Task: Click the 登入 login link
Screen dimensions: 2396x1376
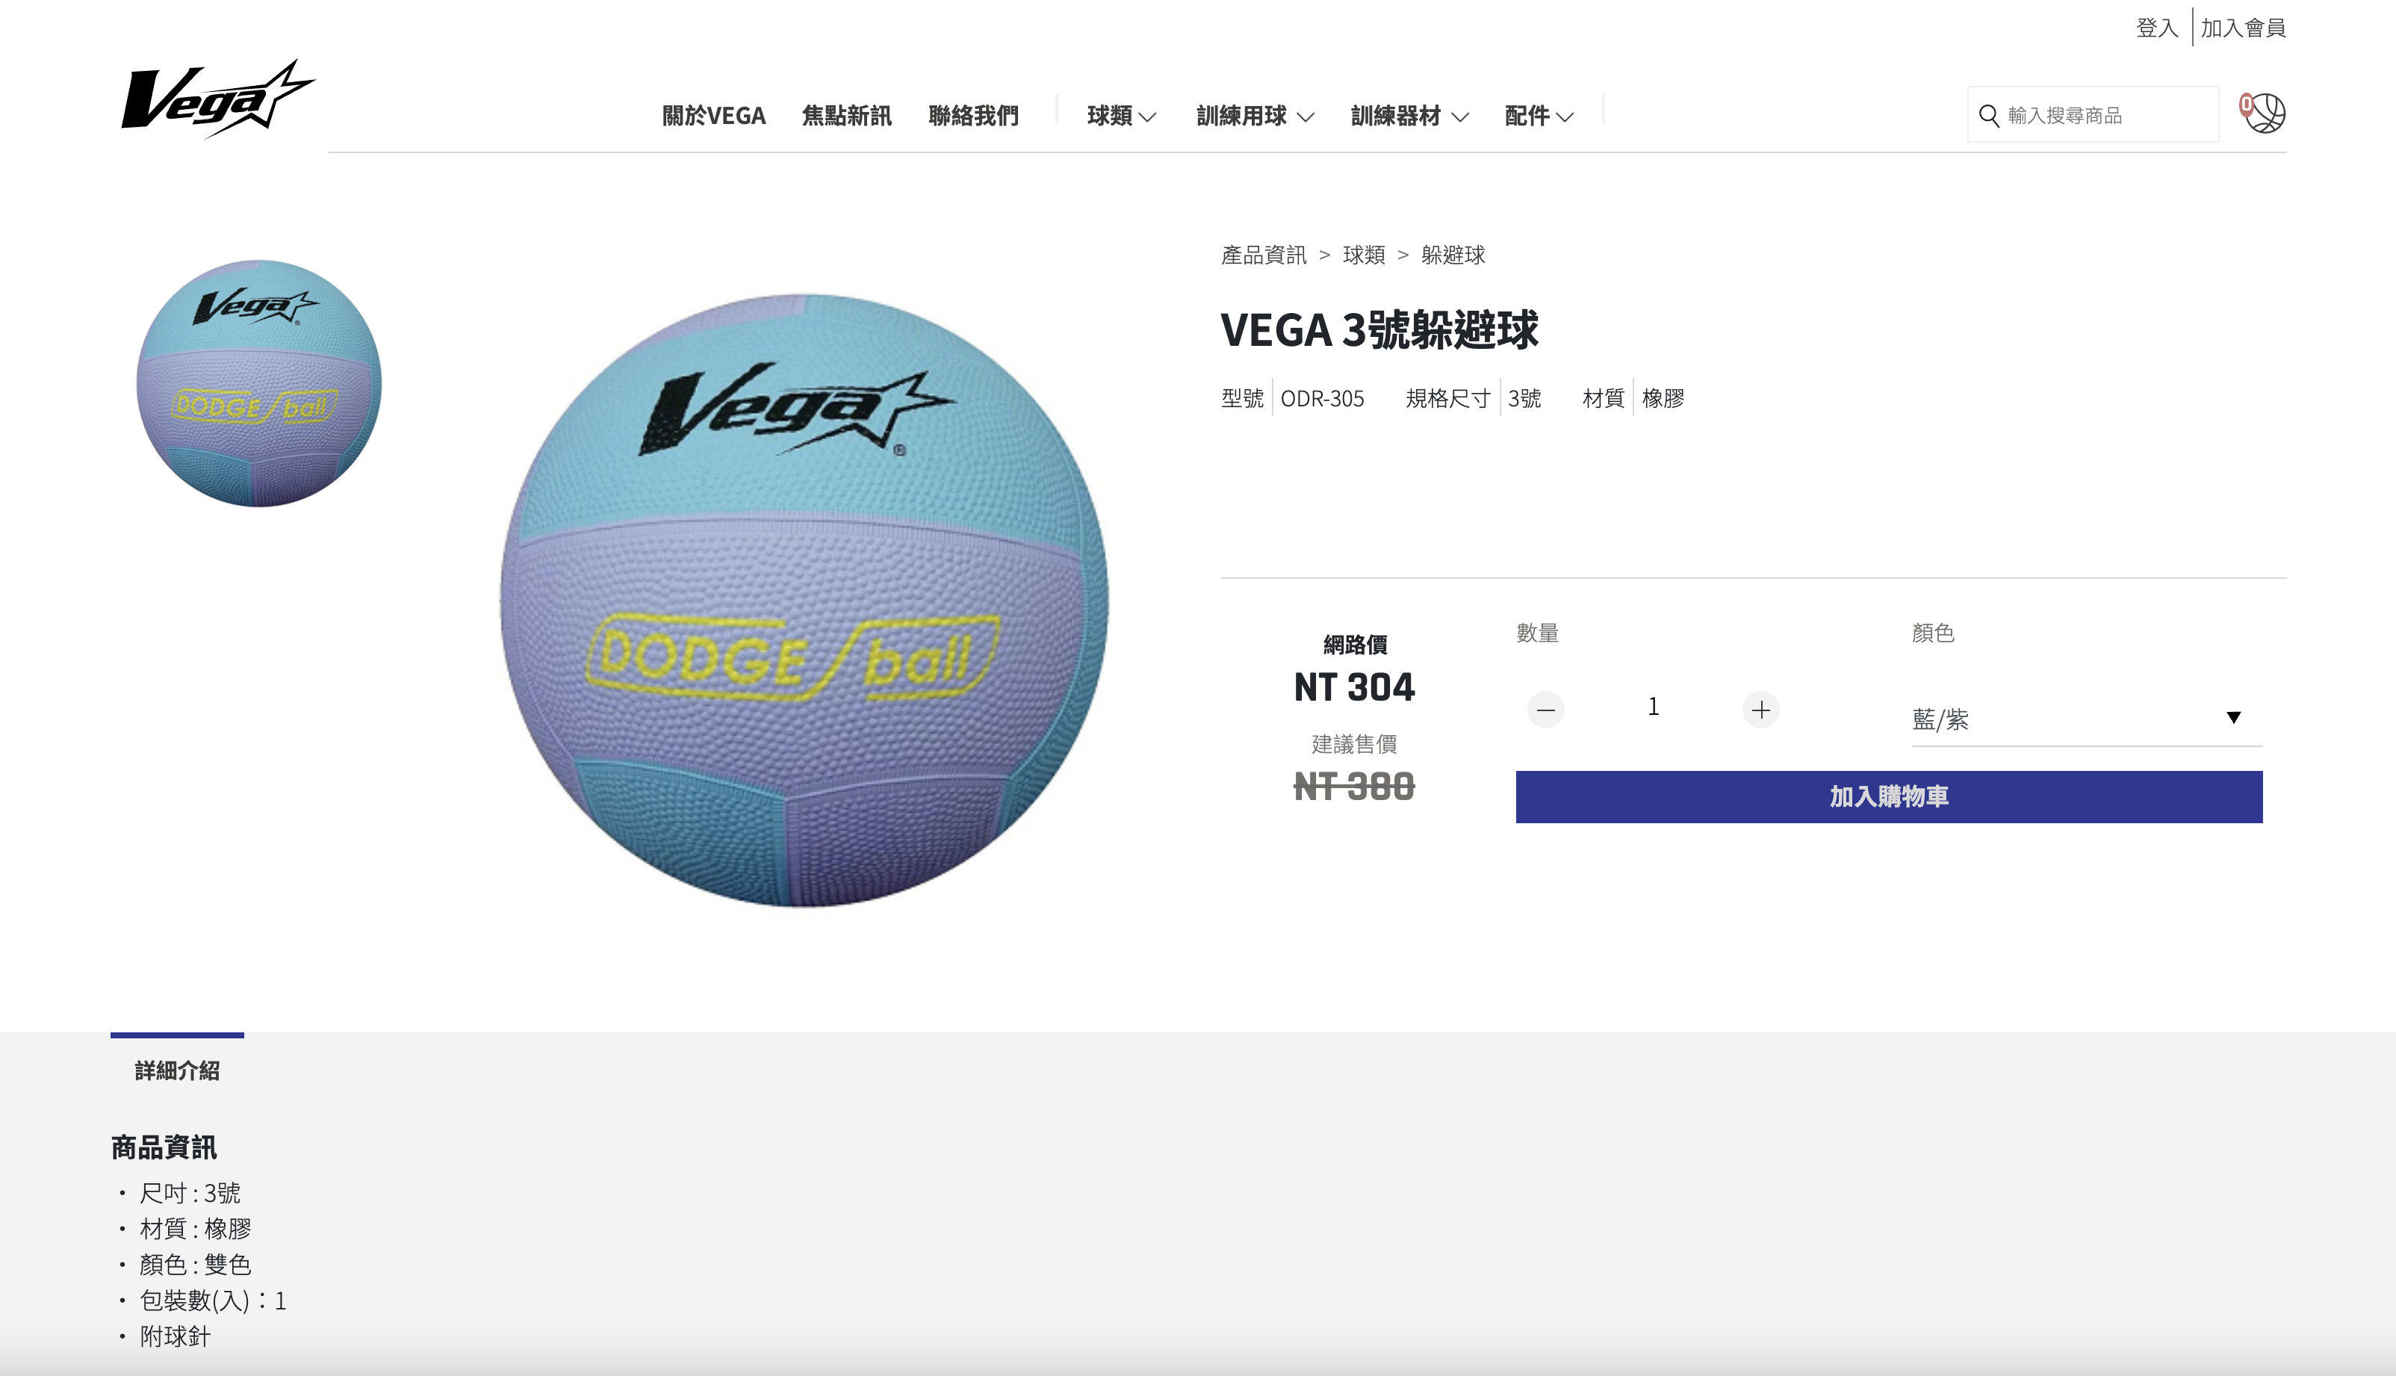Action: [x=2157, y=28]
